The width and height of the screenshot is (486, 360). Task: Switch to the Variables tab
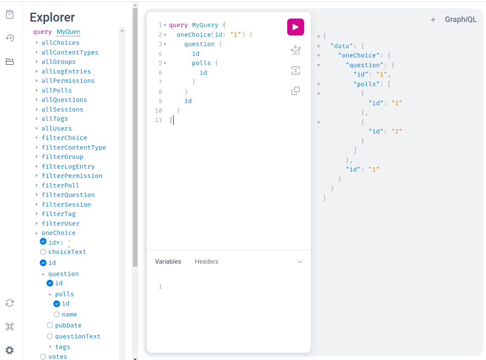pyautogui.click(x=168, y=262)
